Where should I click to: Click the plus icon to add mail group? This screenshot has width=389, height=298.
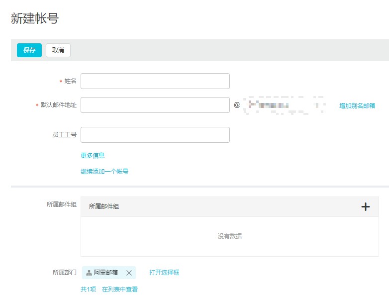point(366,207)
